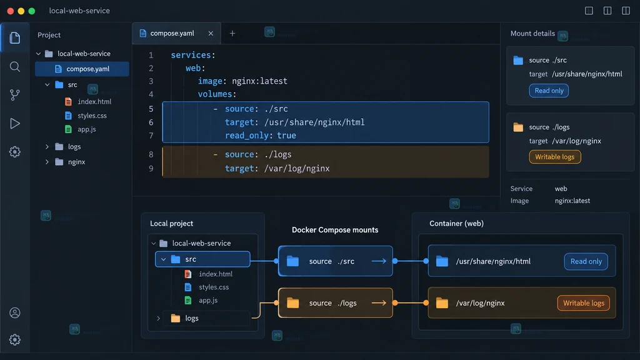Collapse the src node in Local project diagram

163,259
